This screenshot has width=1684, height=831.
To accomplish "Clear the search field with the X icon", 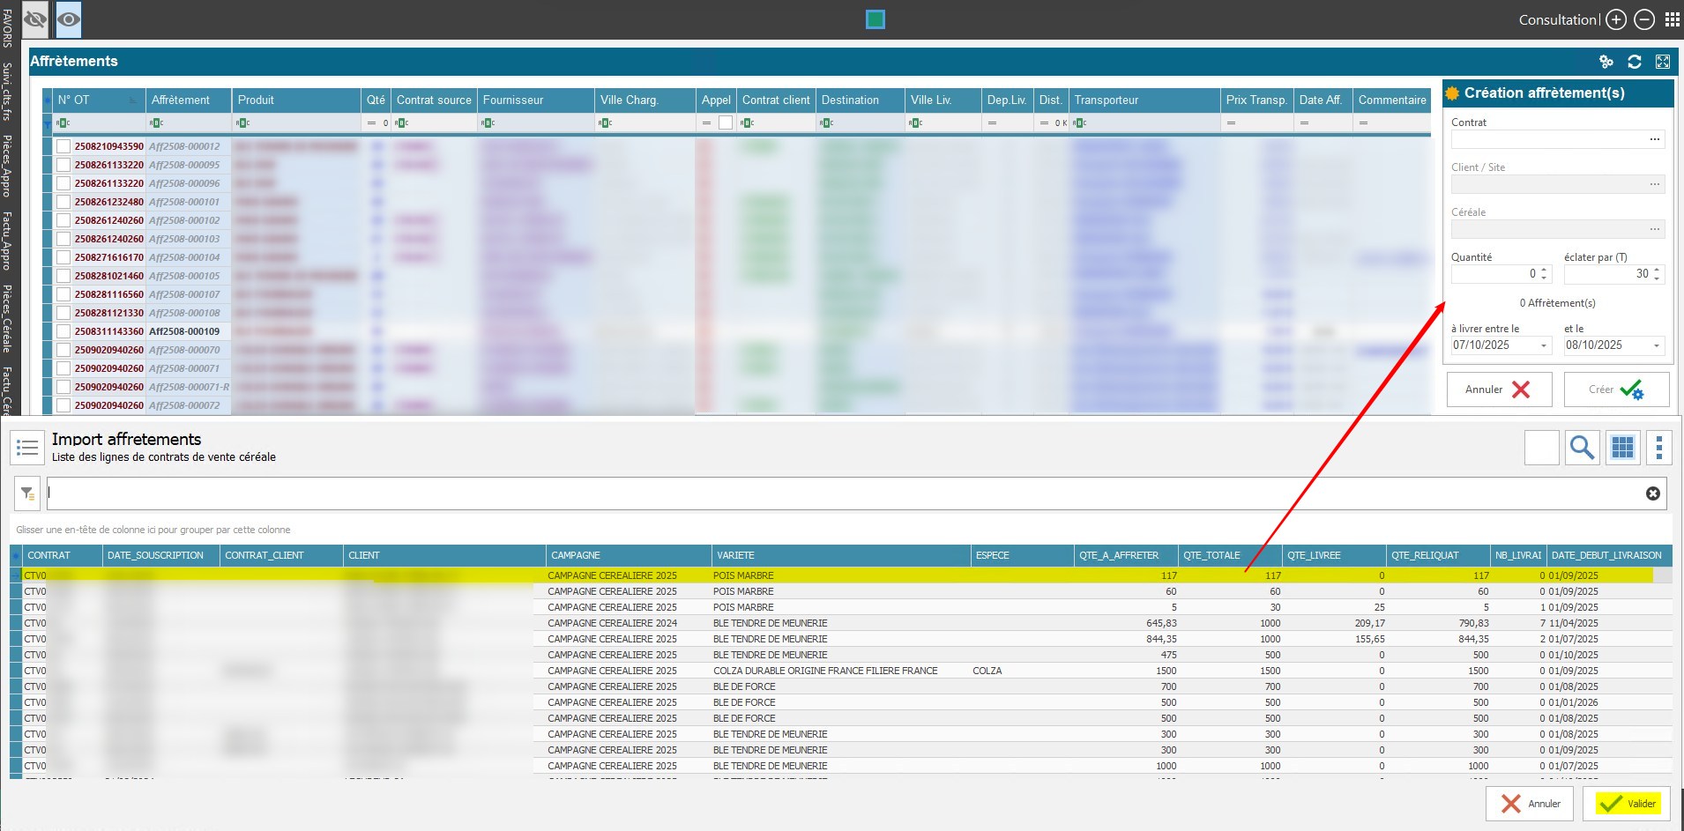I will tap(1652, 493).
